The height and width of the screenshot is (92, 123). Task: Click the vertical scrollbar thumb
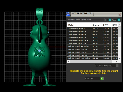[x=119, y=31]
